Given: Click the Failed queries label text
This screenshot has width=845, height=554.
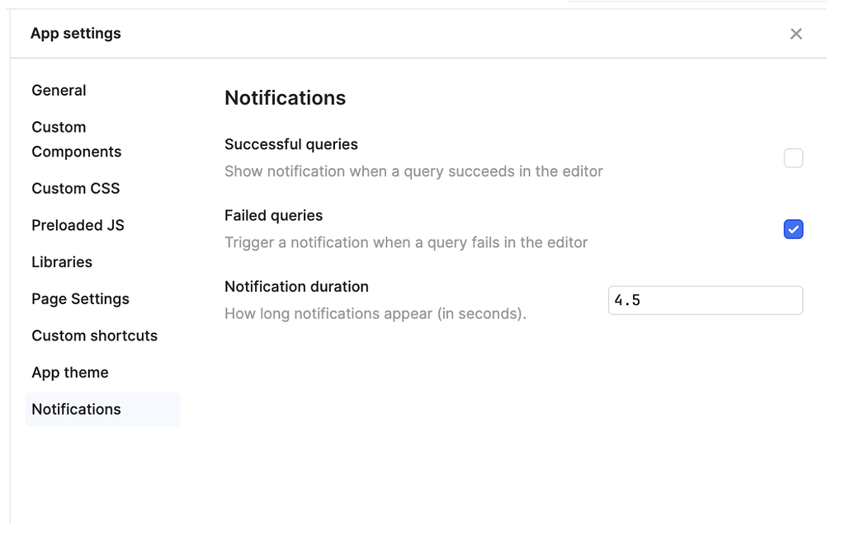Looking at the screenshot, I should (x=273, y=215).
